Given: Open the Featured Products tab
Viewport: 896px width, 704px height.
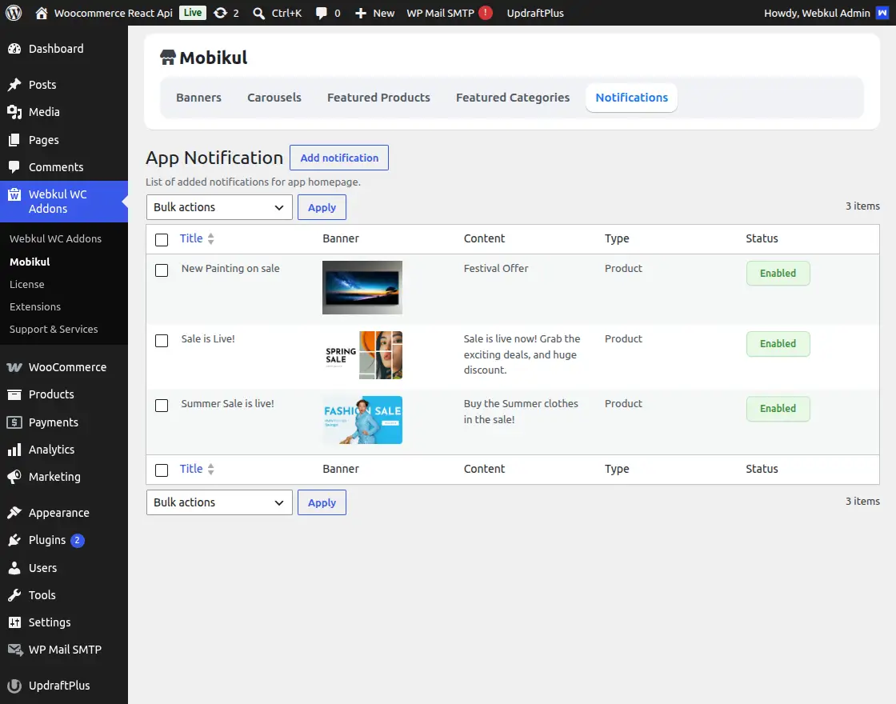Looking at the screenshot, I should (378, 97).
